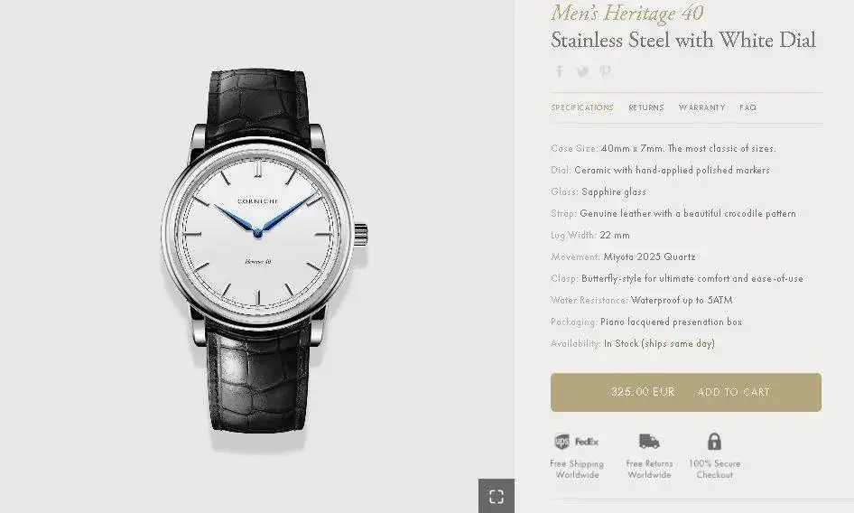Click Free Shipping Worldwide text

point(577,469)
